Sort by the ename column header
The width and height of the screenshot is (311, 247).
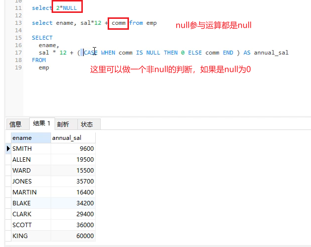pyautogui.click(x=31, y=138)
